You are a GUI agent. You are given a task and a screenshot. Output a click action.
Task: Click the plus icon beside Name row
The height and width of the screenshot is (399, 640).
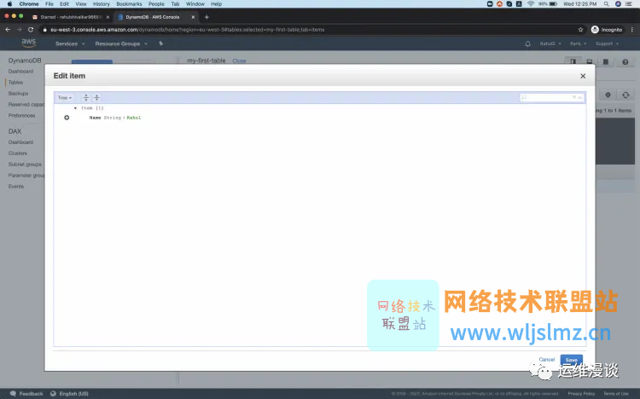tap(67, 118)
